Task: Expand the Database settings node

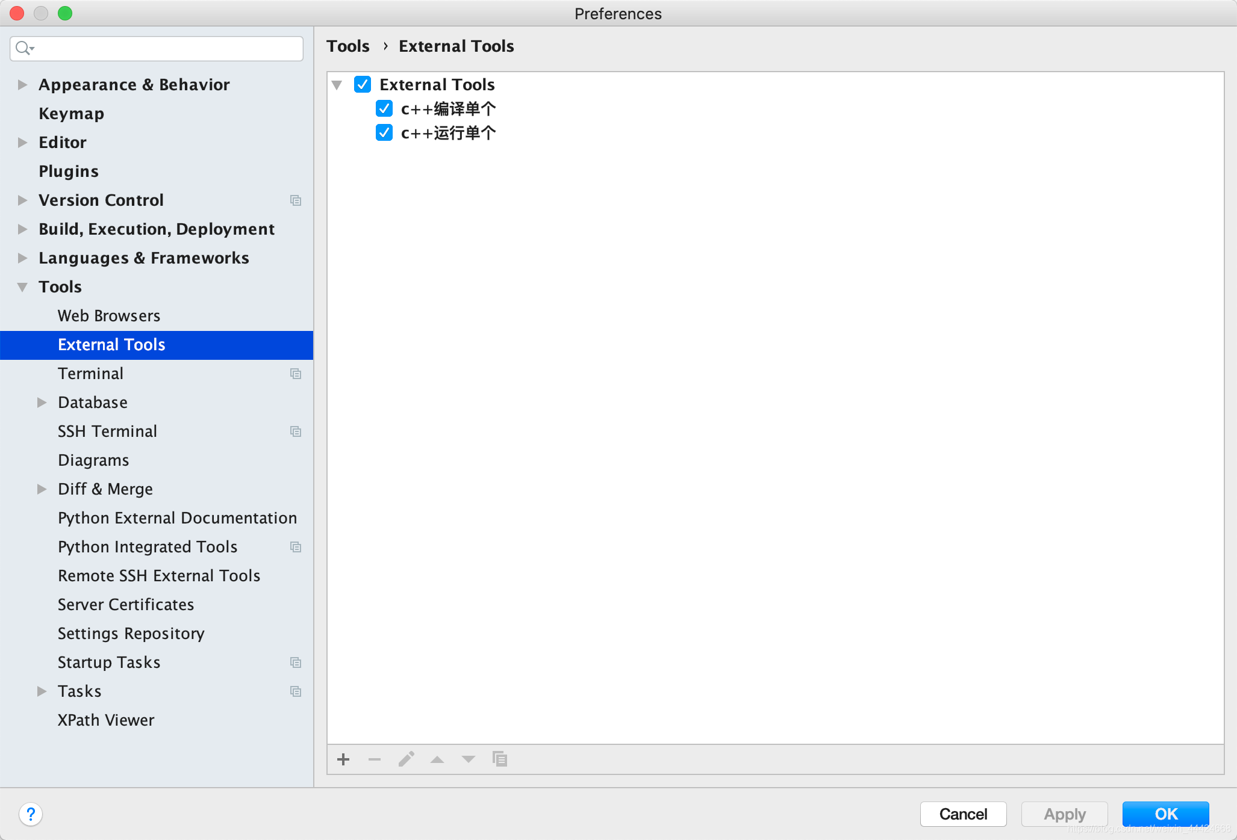Action: pos(42,403)
